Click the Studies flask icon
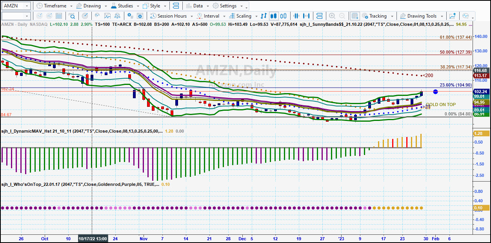Viewport: 491px width, 243px height. click(x=113, y=6)
